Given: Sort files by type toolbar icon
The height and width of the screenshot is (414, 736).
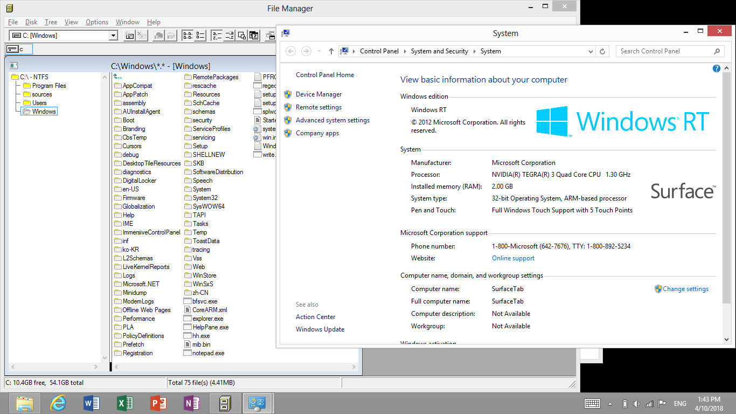Looking at the screenshot, I should [x=229, y=36].
